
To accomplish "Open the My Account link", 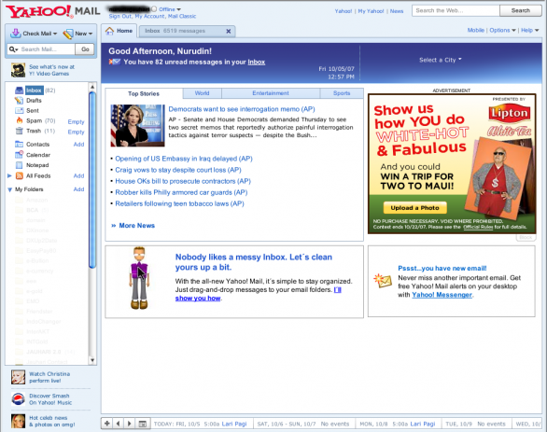I will 150,17.
